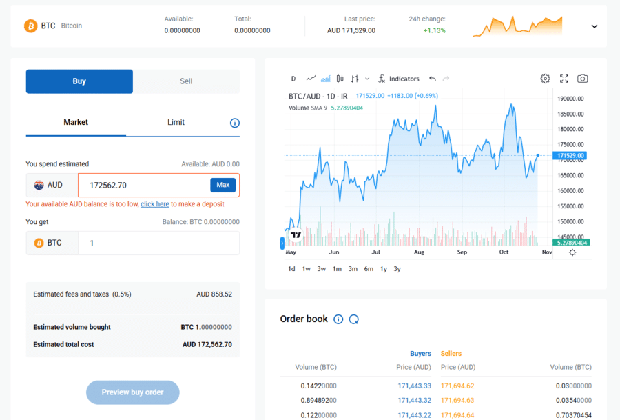
Task: Set chart range to 1m
Action: 337,269
